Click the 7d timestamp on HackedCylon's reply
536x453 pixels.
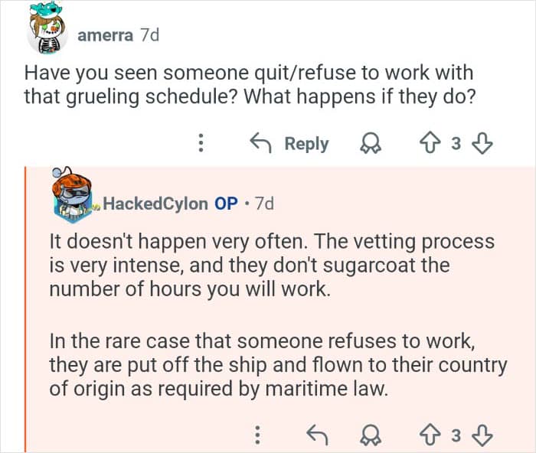tap(263, 203)
